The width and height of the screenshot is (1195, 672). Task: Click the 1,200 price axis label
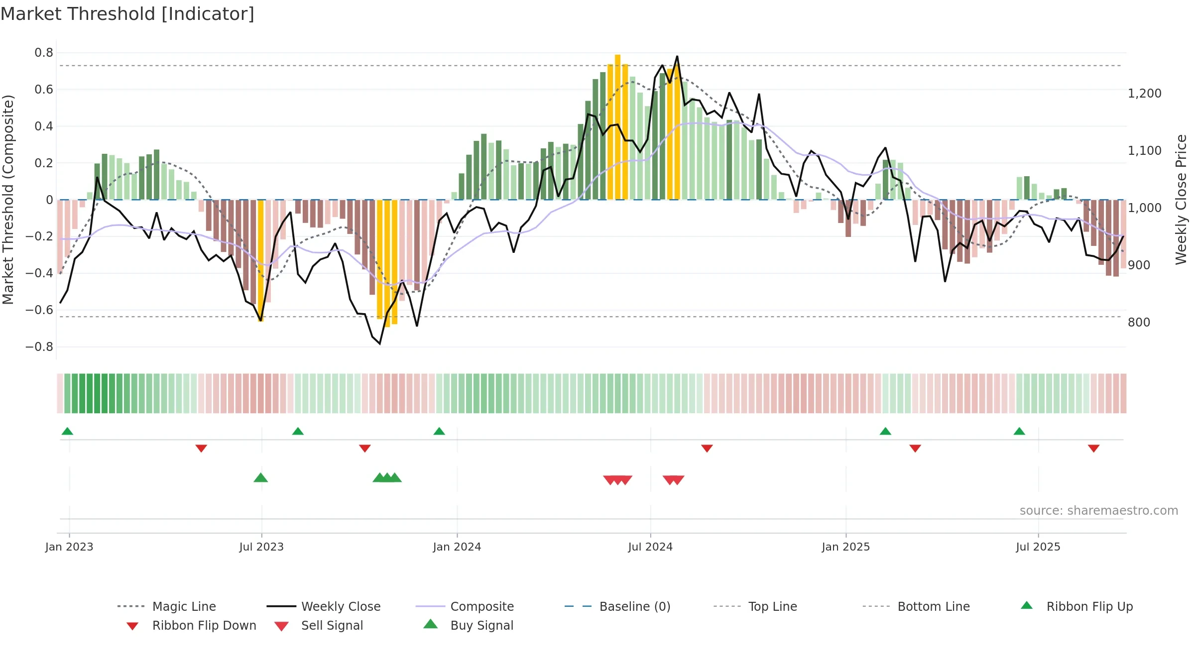click(1145, 93)
